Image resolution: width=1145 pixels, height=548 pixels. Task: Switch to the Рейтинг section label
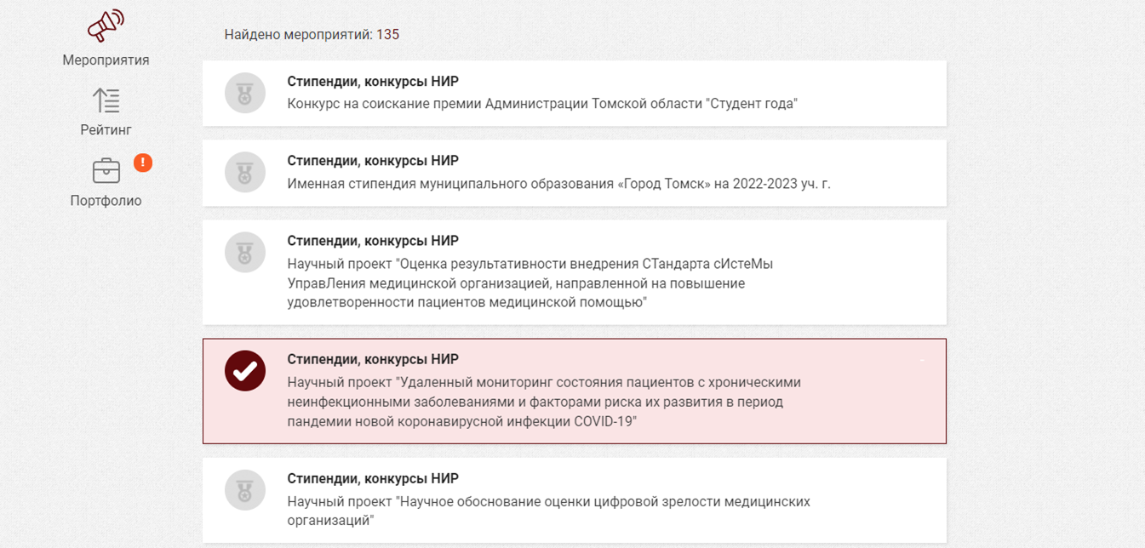click(x=106, y=130)
